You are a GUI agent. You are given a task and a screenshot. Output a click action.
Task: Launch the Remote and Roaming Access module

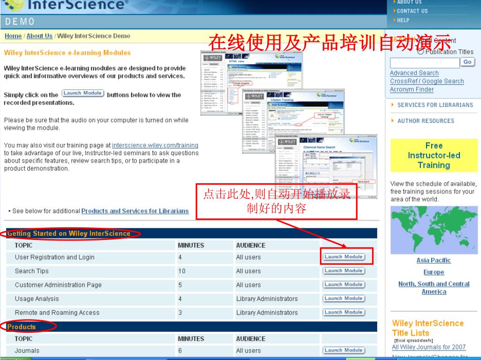(x=343, y=313)
